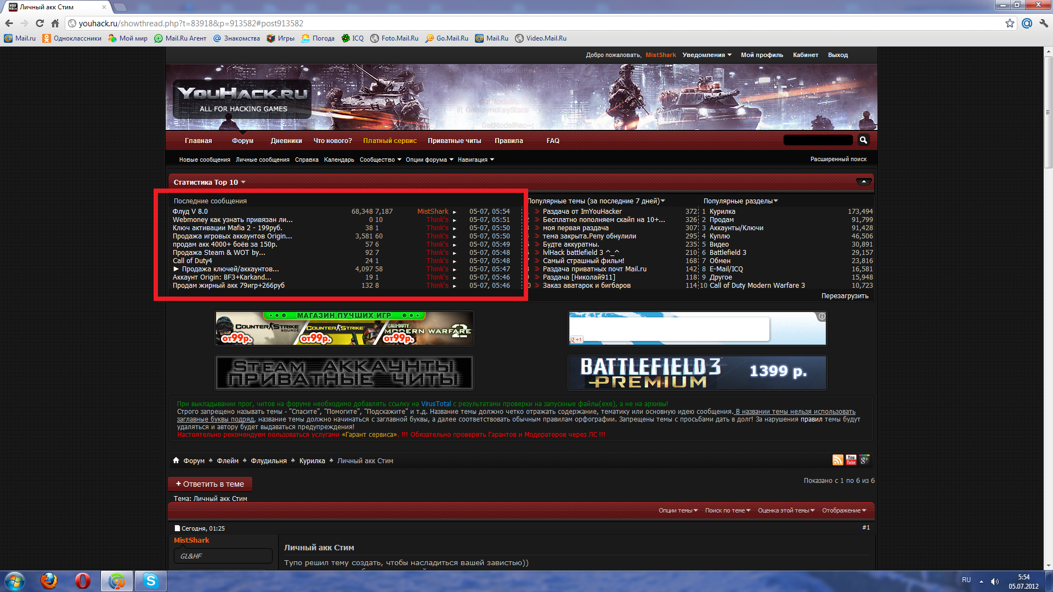This screenshot has height=592, width=1053.
Task: Select the Форум menu tab
Action: 242,141
